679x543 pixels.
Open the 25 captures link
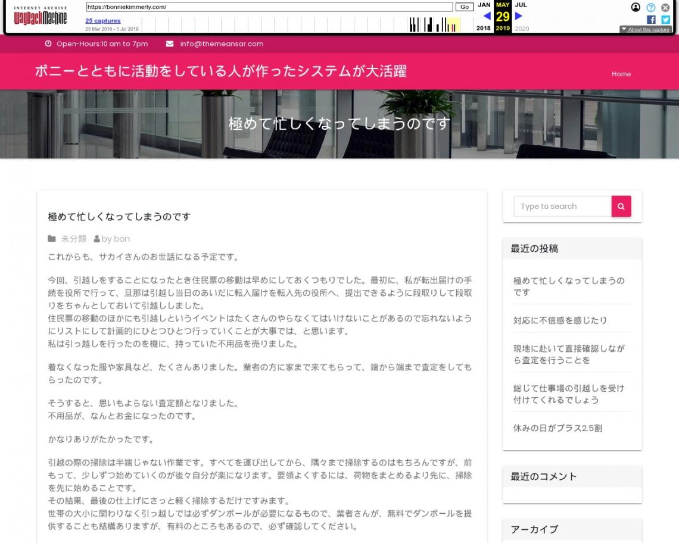click(103, 20)
